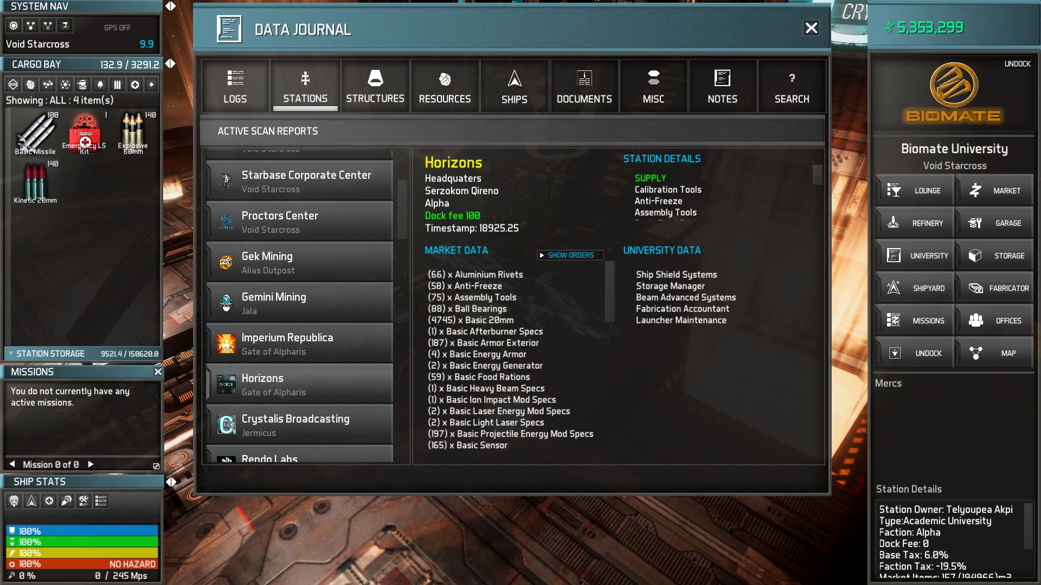
Task: Open the Garage
Action: coord(994,223)
